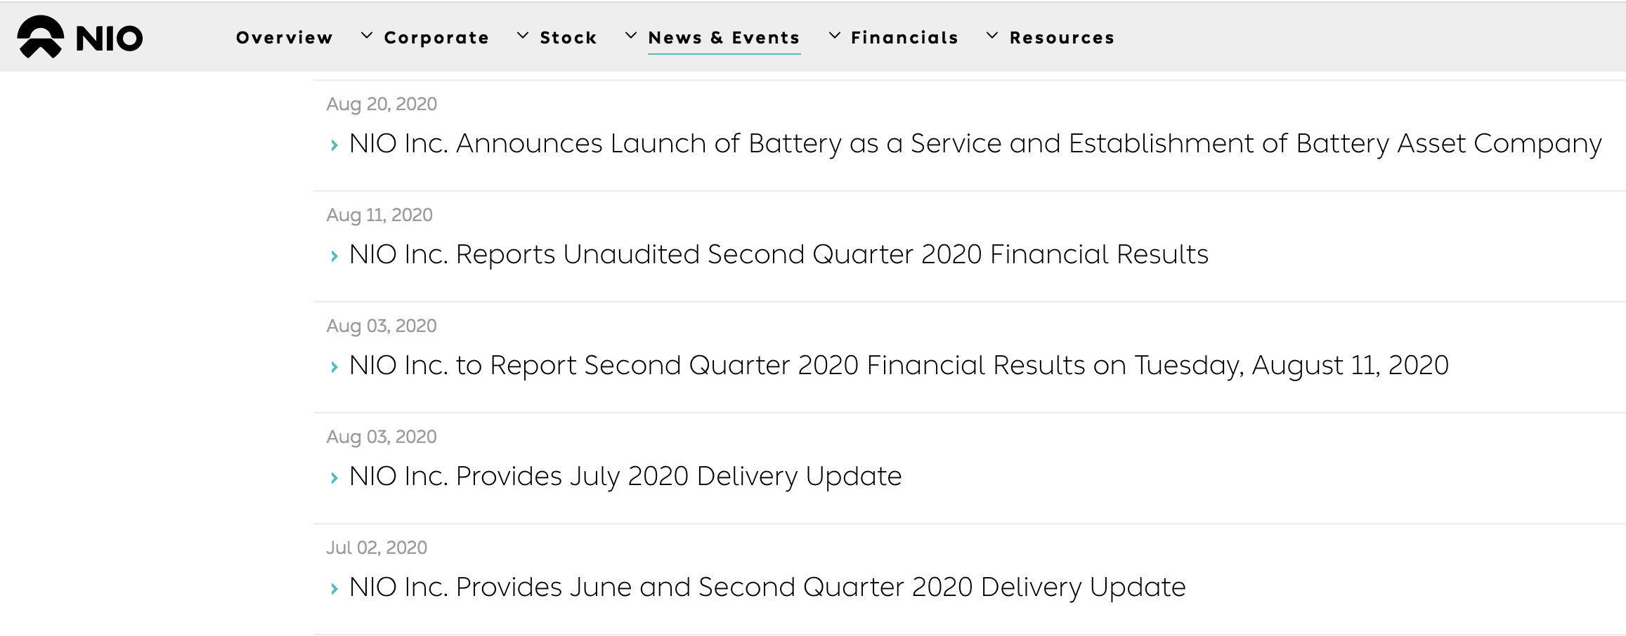Select the News & Events tab
The width and height of the screenshot is (1626, 636).
[724, 37]
